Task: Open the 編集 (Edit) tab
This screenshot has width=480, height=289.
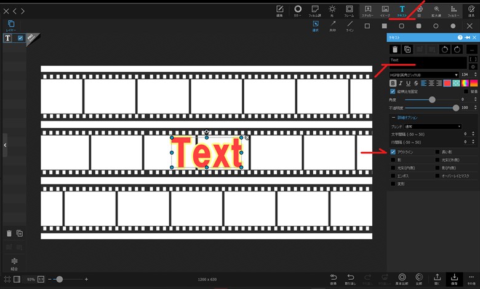Action: (279, 10)
